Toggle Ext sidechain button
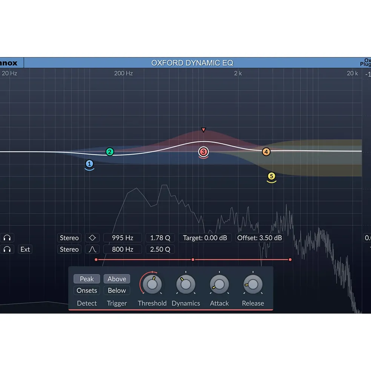Viewport: 371px width, 371px height. coord(25,249)
